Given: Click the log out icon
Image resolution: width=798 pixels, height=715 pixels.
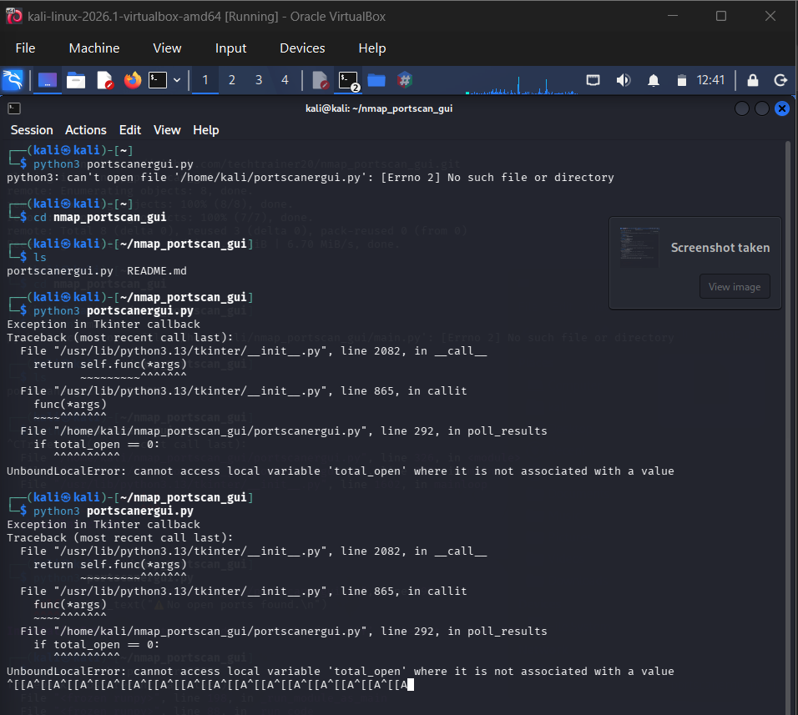Looking at the screenshot, I should 780,80.
